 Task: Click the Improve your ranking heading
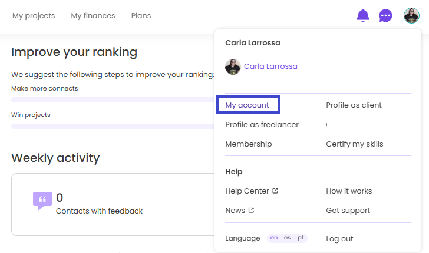tap(74, 52)
